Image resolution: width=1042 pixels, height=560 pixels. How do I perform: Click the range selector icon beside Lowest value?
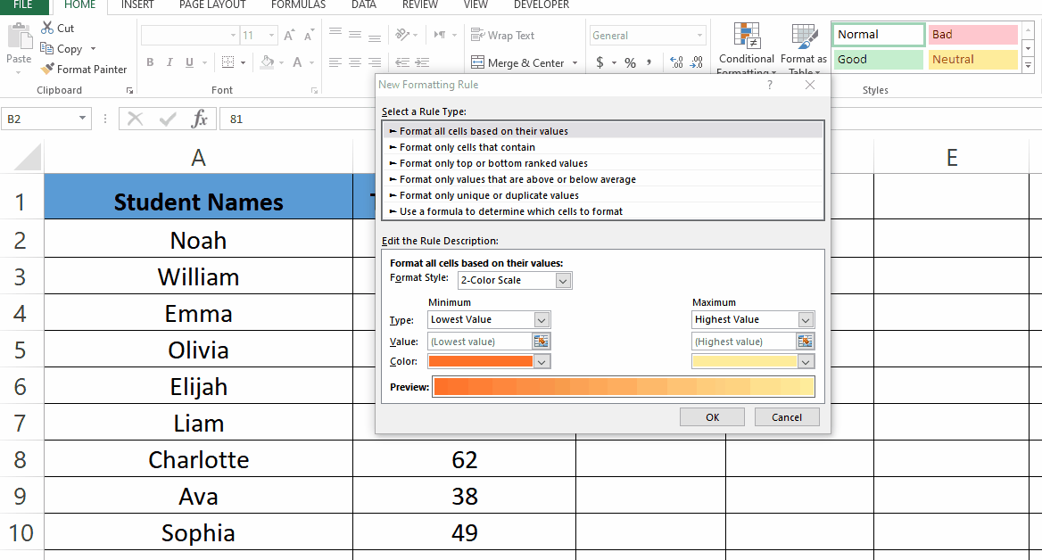pos(542,341)
